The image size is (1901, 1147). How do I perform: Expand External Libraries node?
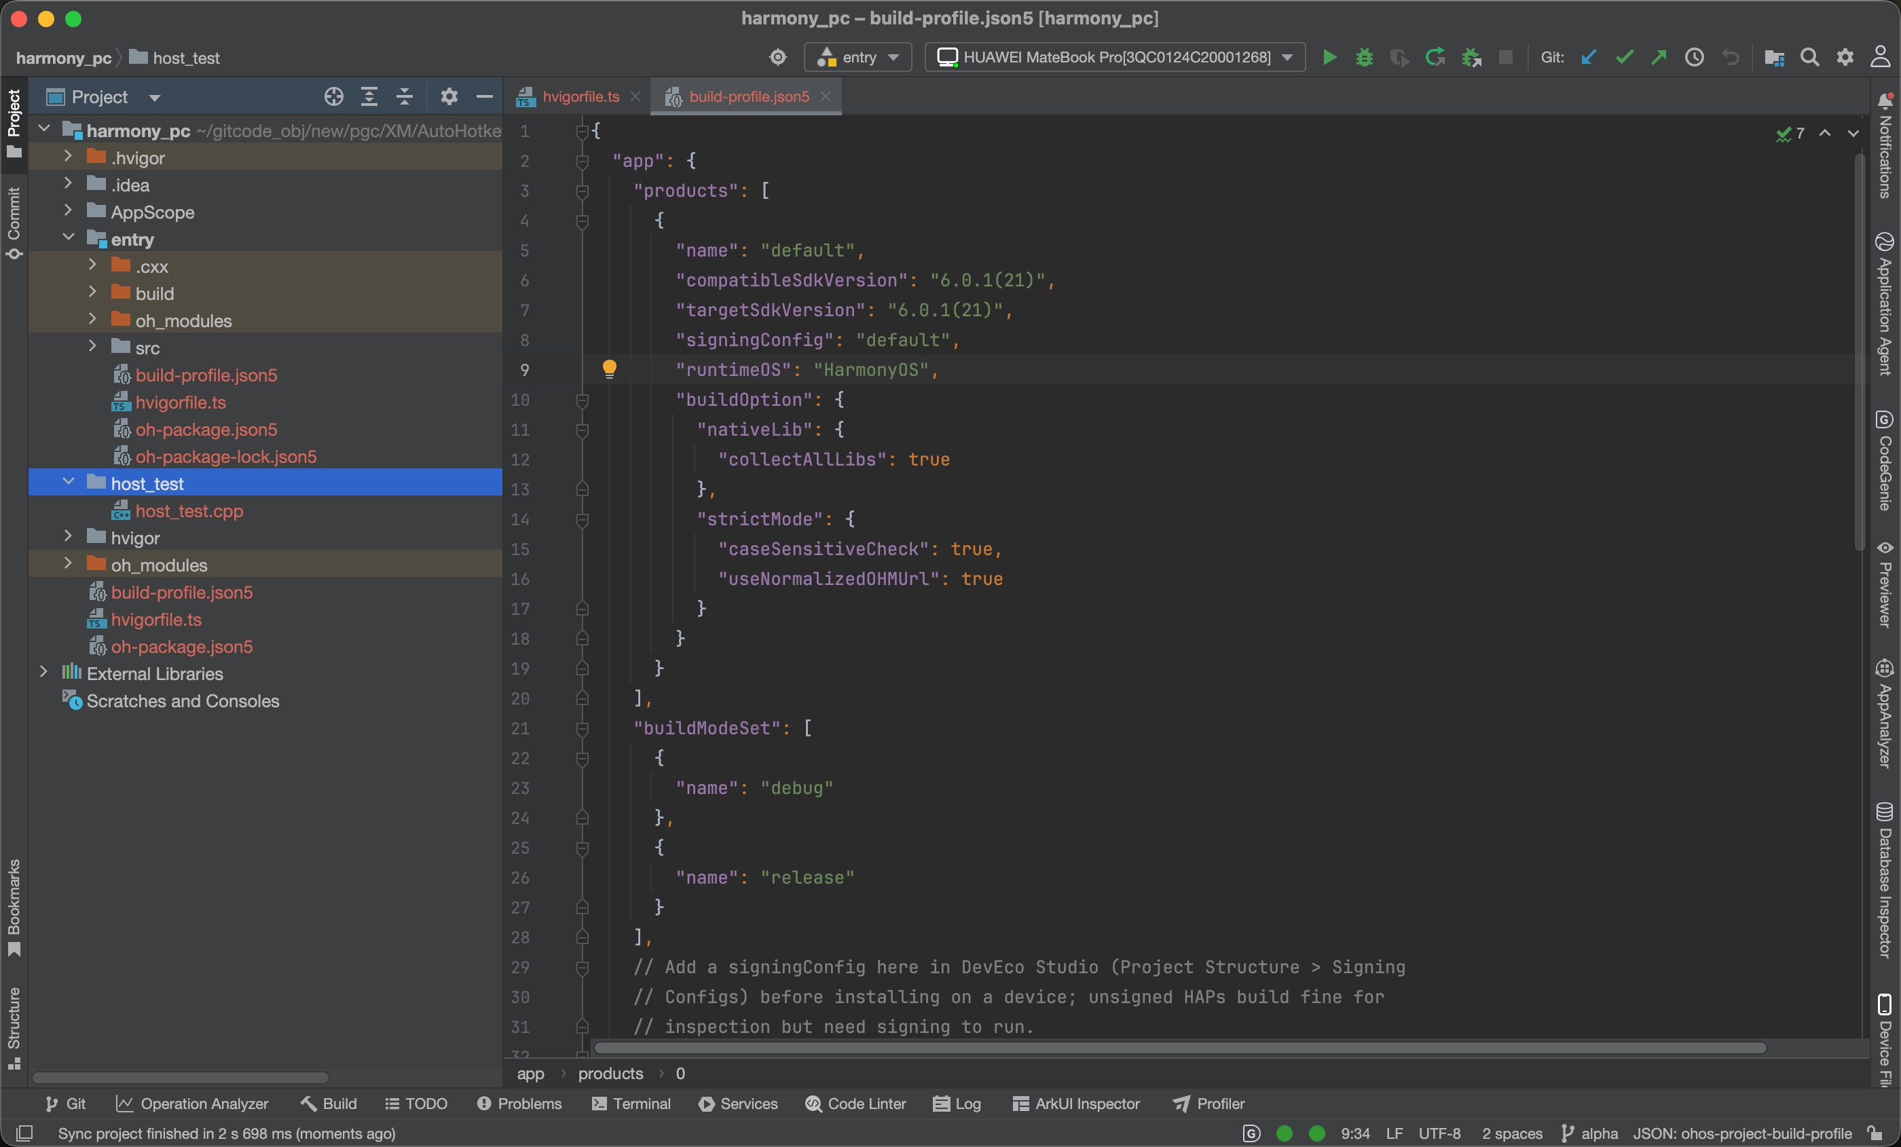click(43, 673)
